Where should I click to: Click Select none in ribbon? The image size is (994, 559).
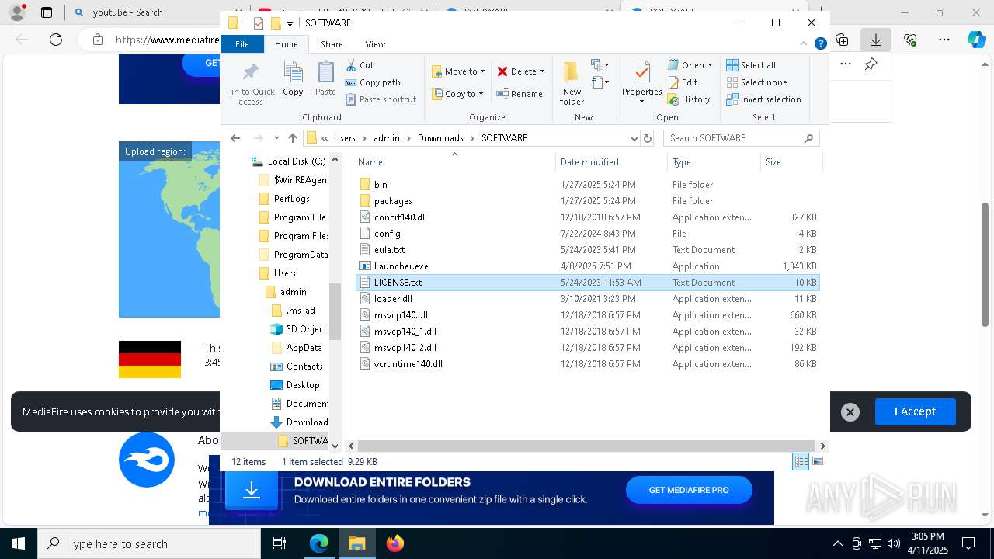tap(756, 82)
